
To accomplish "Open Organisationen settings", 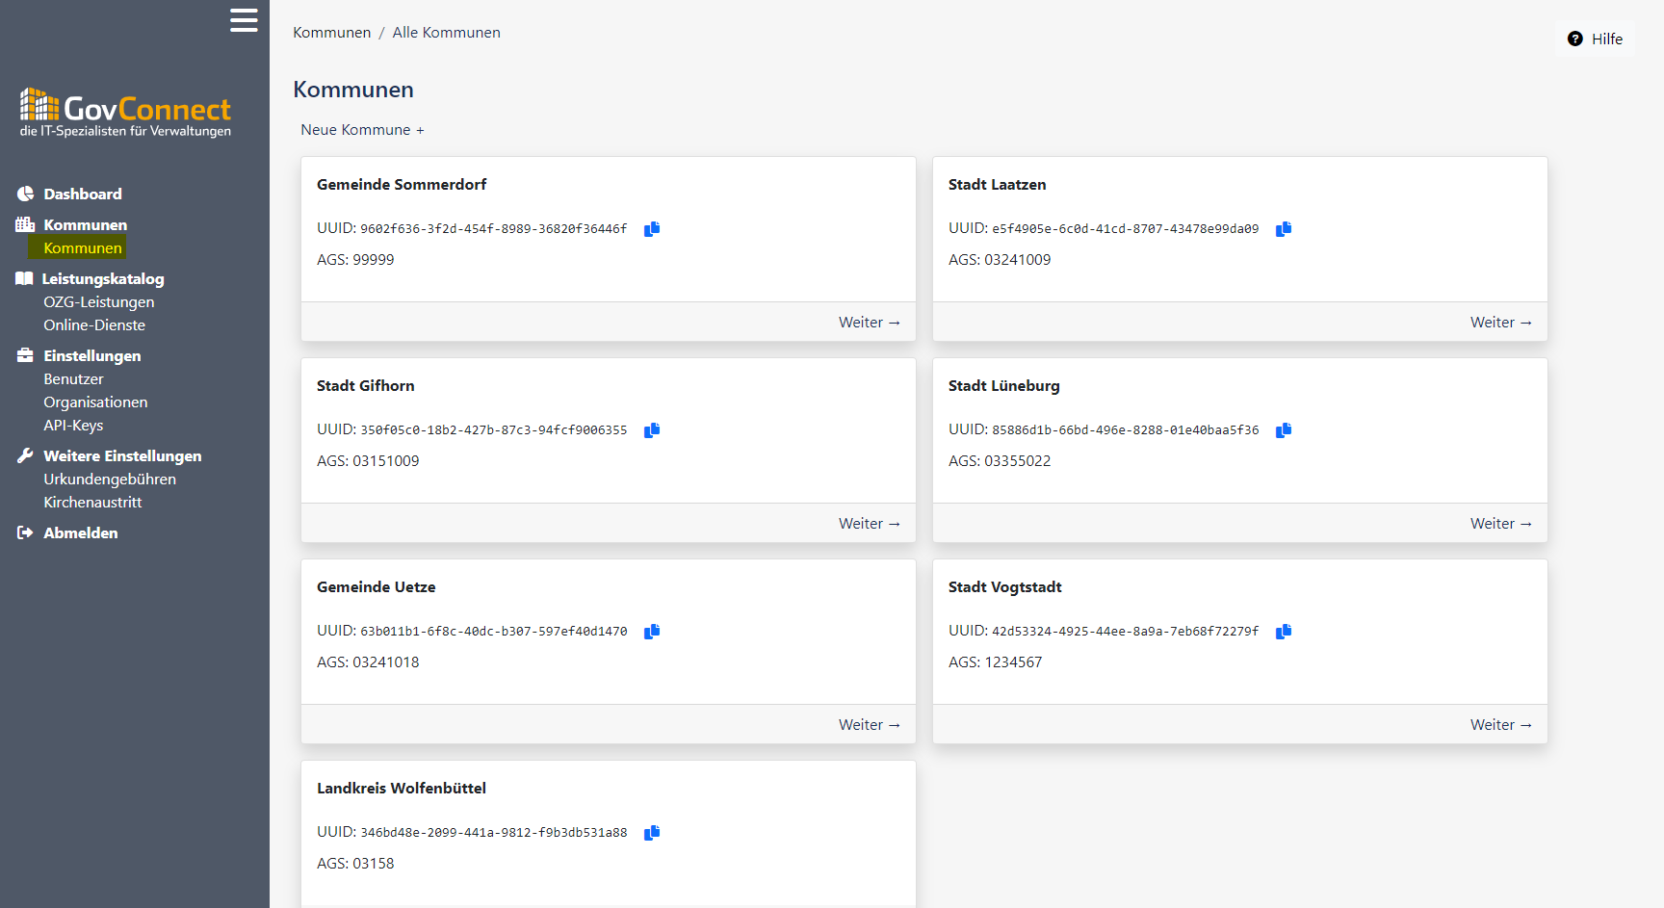I will [x=95, y=402].
